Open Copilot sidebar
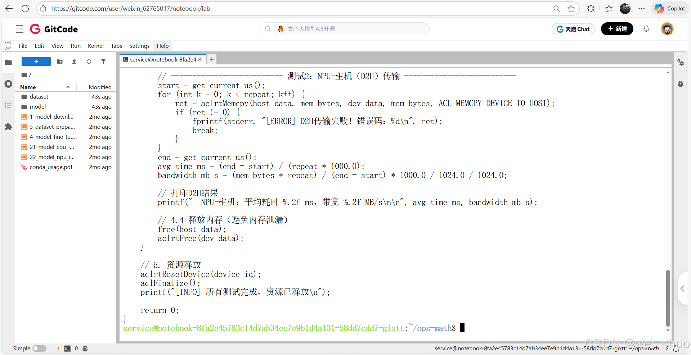 click(x=670, y=9)
